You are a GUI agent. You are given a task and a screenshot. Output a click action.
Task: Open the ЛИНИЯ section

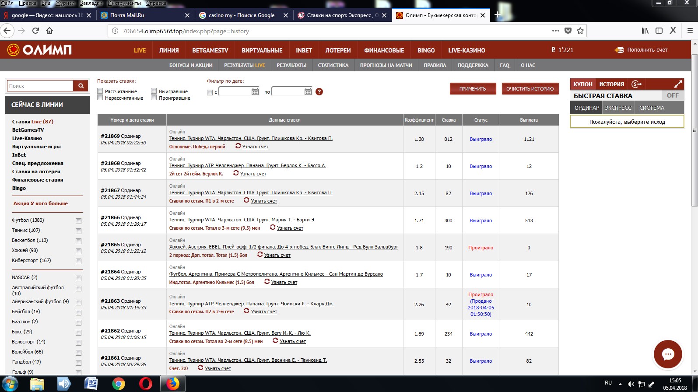[169, 50]
